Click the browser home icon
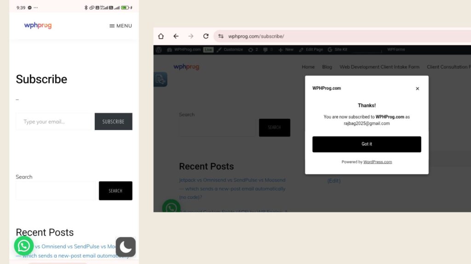 point(161,36)
